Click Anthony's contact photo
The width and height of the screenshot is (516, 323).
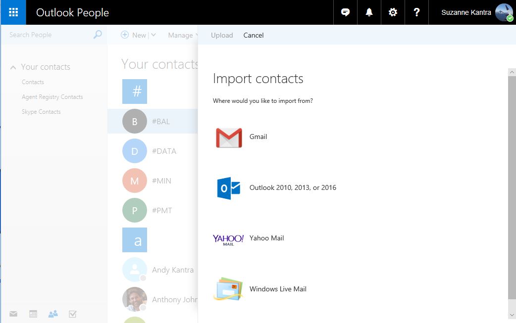pyautogui.click(x=135, y=299)
